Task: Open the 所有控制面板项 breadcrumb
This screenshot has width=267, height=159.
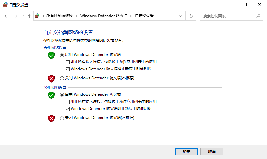Action: (59, 16)
